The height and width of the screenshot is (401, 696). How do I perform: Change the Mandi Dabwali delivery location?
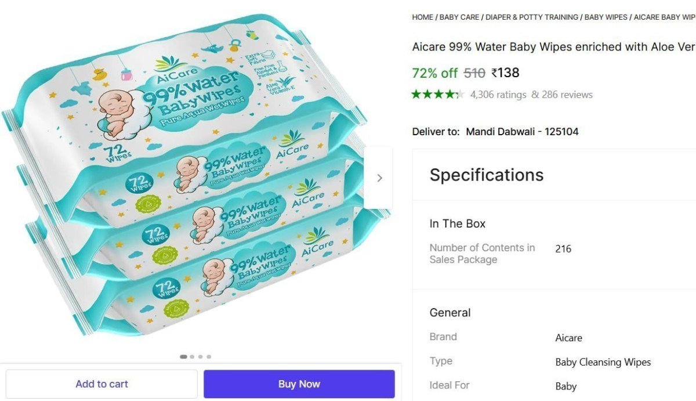point(522,131)
